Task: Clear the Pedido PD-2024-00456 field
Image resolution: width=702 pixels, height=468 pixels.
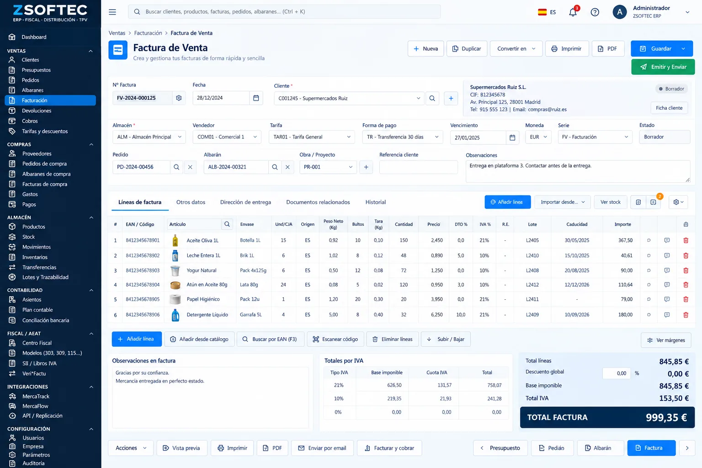Action: [190, 167]
